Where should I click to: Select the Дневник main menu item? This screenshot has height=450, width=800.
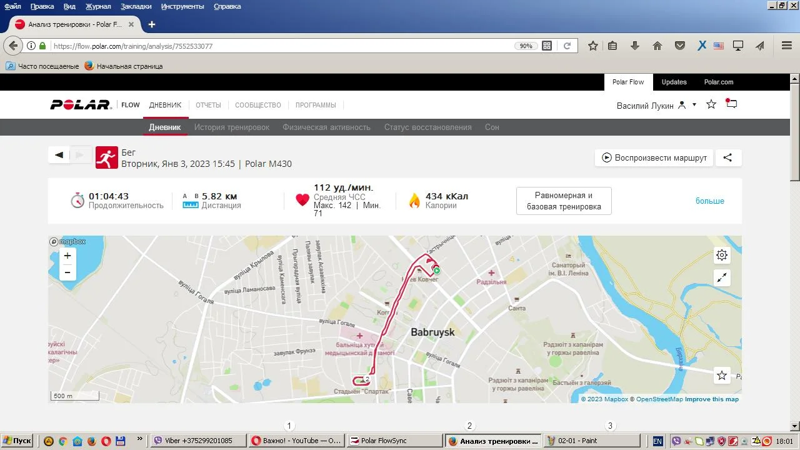pyautogui.click(x=165, y=105)
